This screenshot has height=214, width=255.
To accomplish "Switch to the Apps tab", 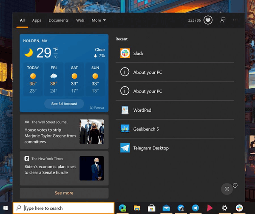I will pyautogui.click(x=37, y=20).
